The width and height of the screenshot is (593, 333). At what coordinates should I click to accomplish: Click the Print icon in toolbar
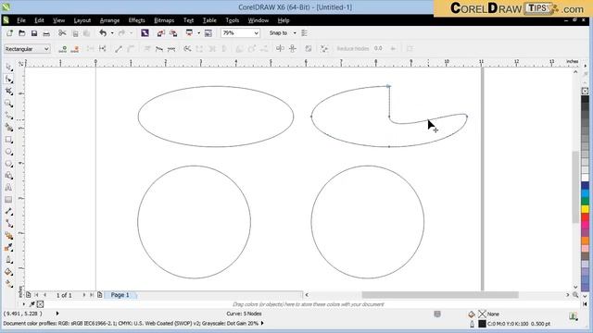46,33
